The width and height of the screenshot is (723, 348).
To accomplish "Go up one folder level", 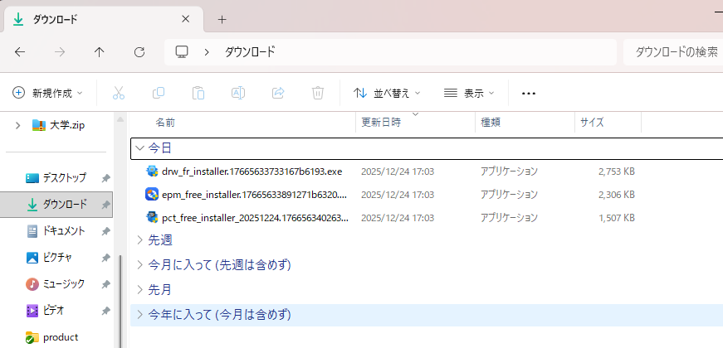I will (99, 52).
